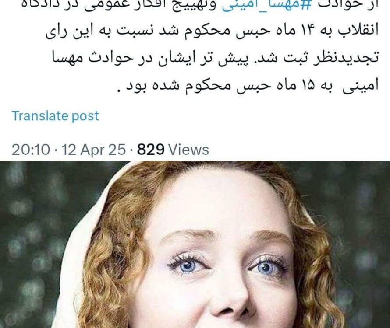The height and width of the screenshot is (328, 390).
Task: Open the attached photo of the woman
Action: tap(195, 244)
